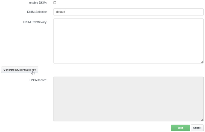
Task: Click the 'DKIM-Selector:' label
Action: coord(37,12)
